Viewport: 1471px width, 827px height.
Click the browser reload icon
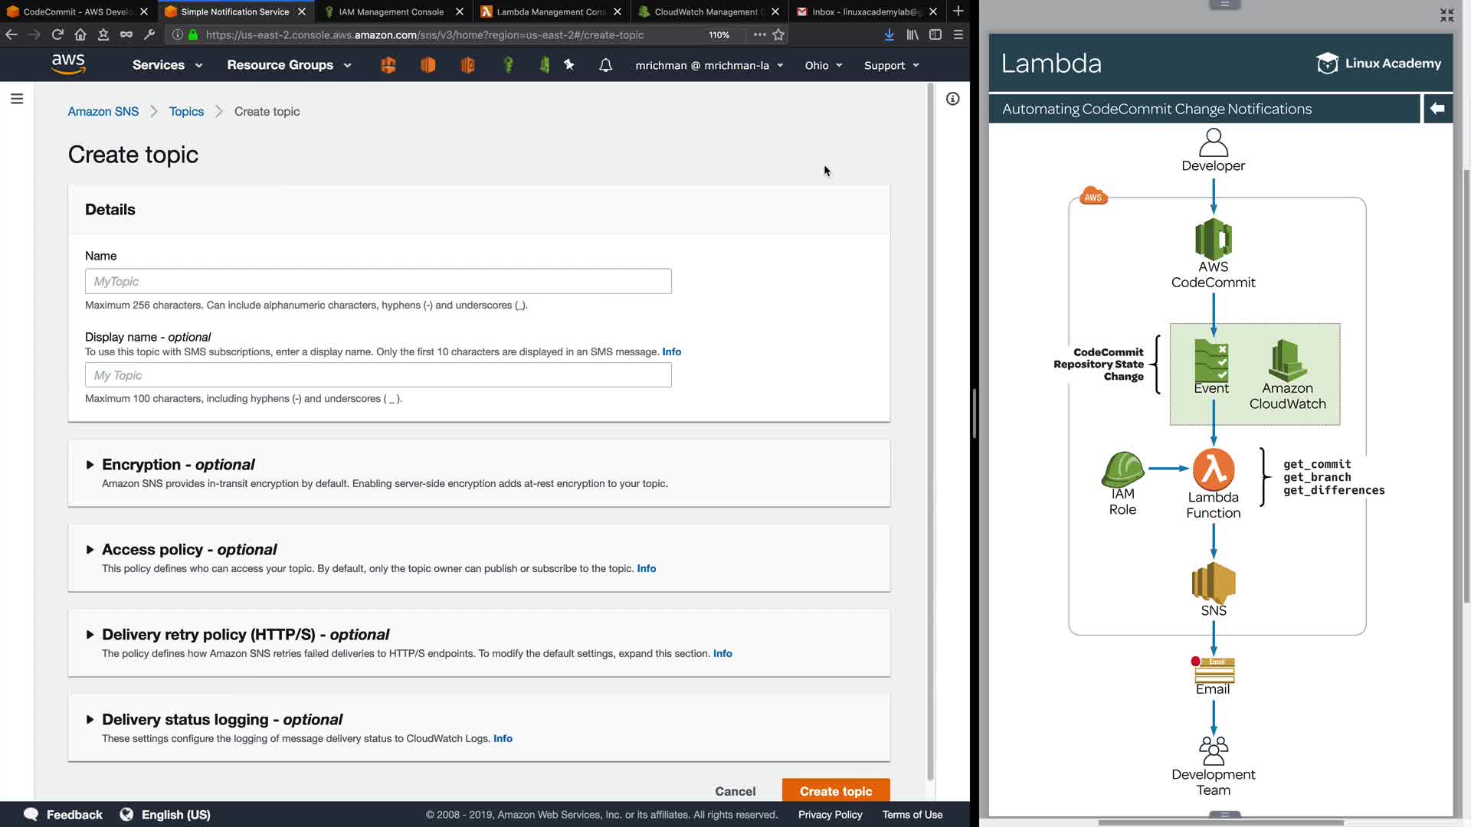tap(57, 34)
